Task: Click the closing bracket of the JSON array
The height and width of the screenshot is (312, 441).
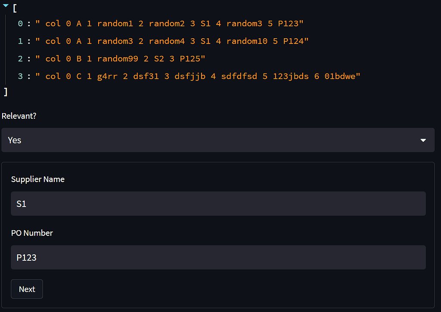Action: [6, 91]
